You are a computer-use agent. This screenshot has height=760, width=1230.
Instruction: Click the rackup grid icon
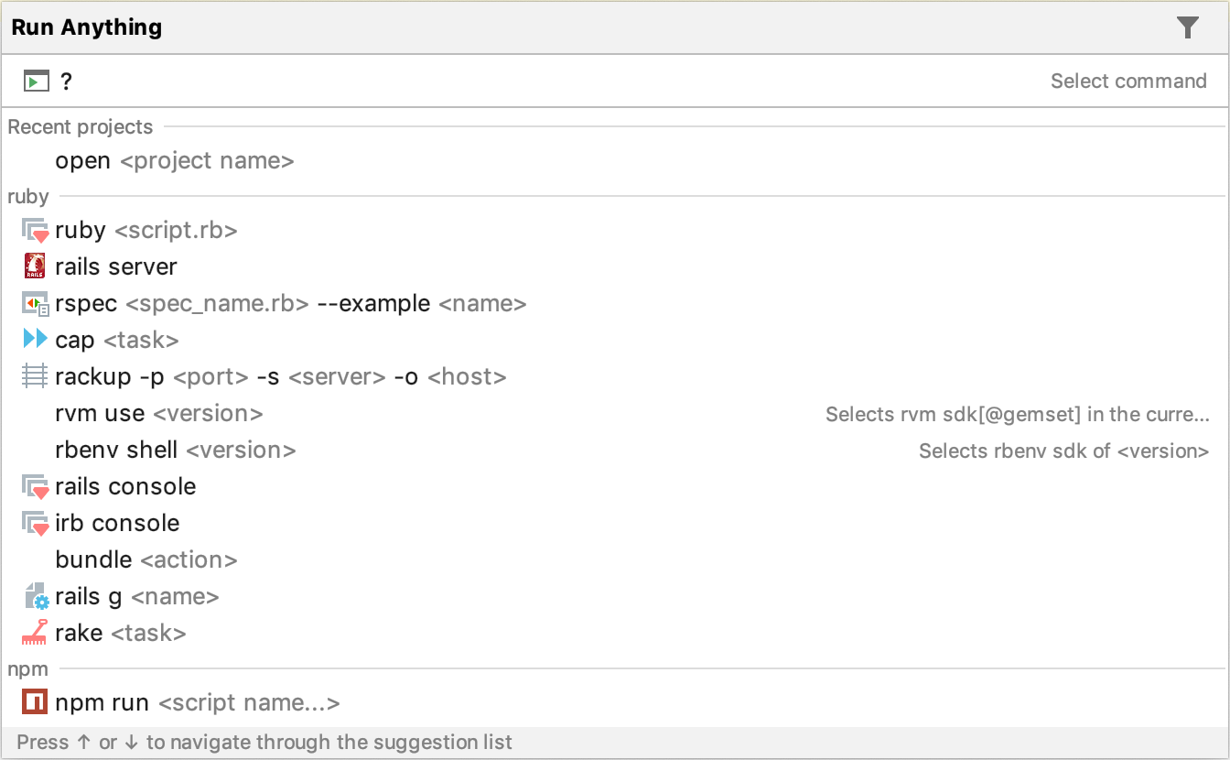(x=35, y=376)
